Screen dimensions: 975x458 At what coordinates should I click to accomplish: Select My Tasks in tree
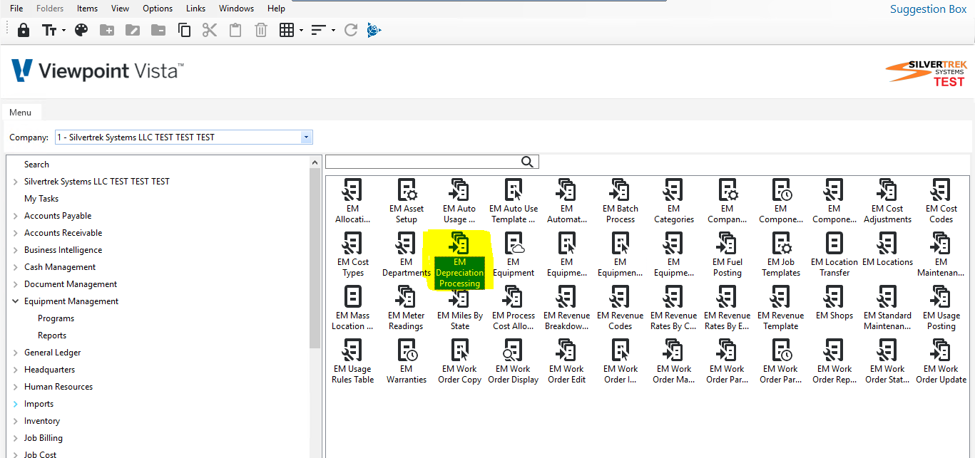pyautogui.click(x=41, y=199)
